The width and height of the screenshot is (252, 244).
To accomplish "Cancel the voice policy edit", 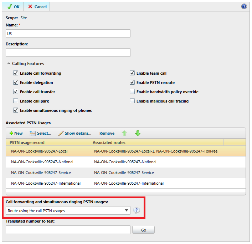I will click(37, 6).
